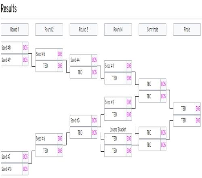Click the BO5 label beside Seed #8
Viewport: 202px width, 178px height.
pos(25,48)
